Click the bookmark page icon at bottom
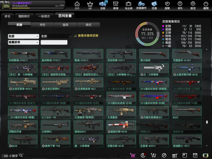Screen dimensions: 212x159 point(185,155)
